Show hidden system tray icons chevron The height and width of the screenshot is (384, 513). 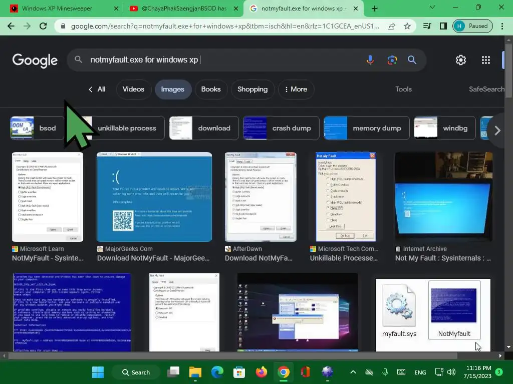[353, 372]
